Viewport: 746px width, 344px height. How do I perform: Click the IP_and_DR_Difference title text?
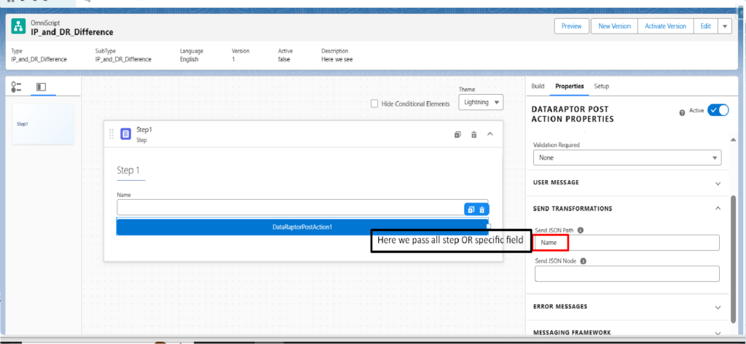pyautogui.click(x=72, y=32)
